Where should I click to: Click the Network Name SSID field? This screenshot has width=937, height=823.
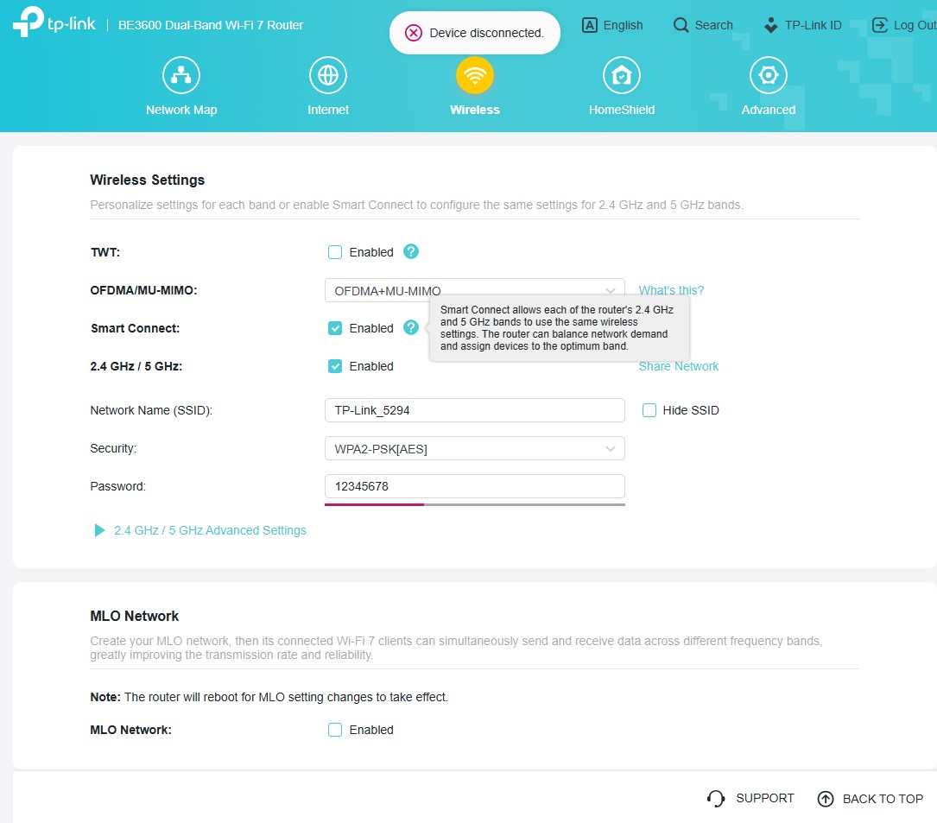click(x=474, y=410)
